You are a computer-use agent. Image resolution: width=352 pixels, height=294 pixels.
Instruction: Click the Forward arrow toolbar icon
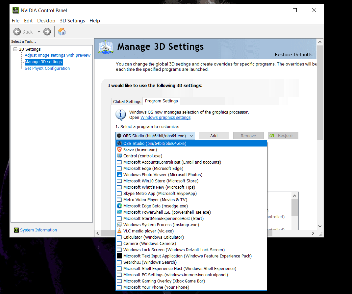(x=47, y=32)
